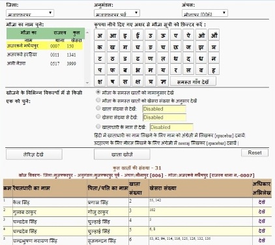Filter mauja list by letter स

coord(125,81)
